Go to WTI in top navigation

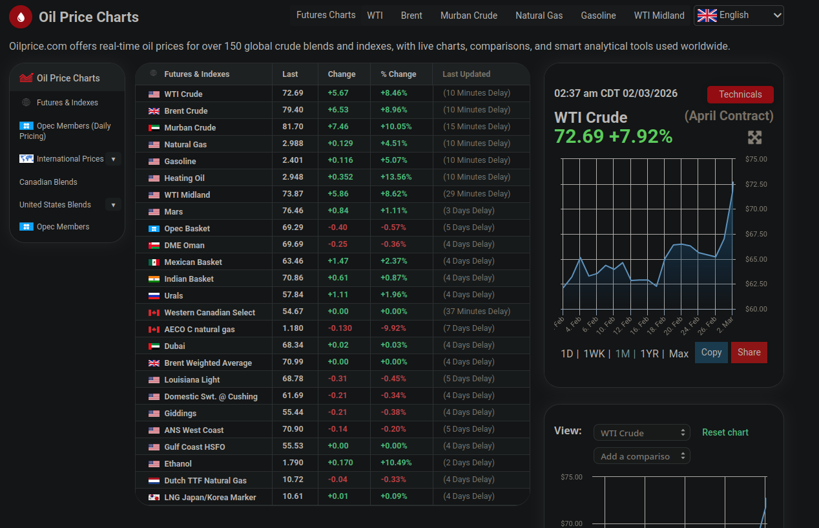click(x=375, y=16)
